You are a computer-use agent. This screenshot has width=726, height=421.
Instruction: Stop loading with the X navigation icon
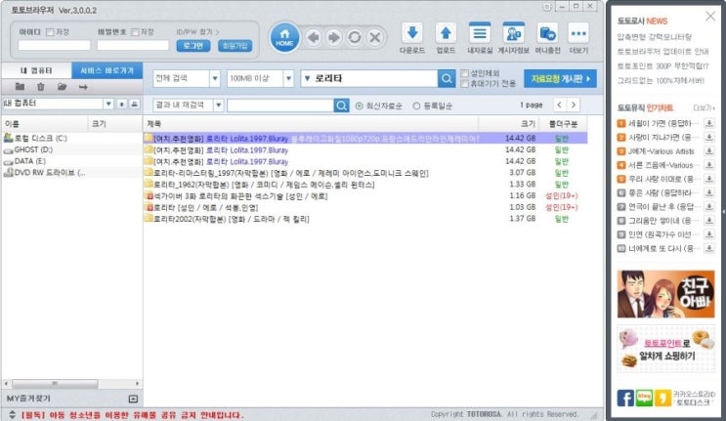(375, 37)
